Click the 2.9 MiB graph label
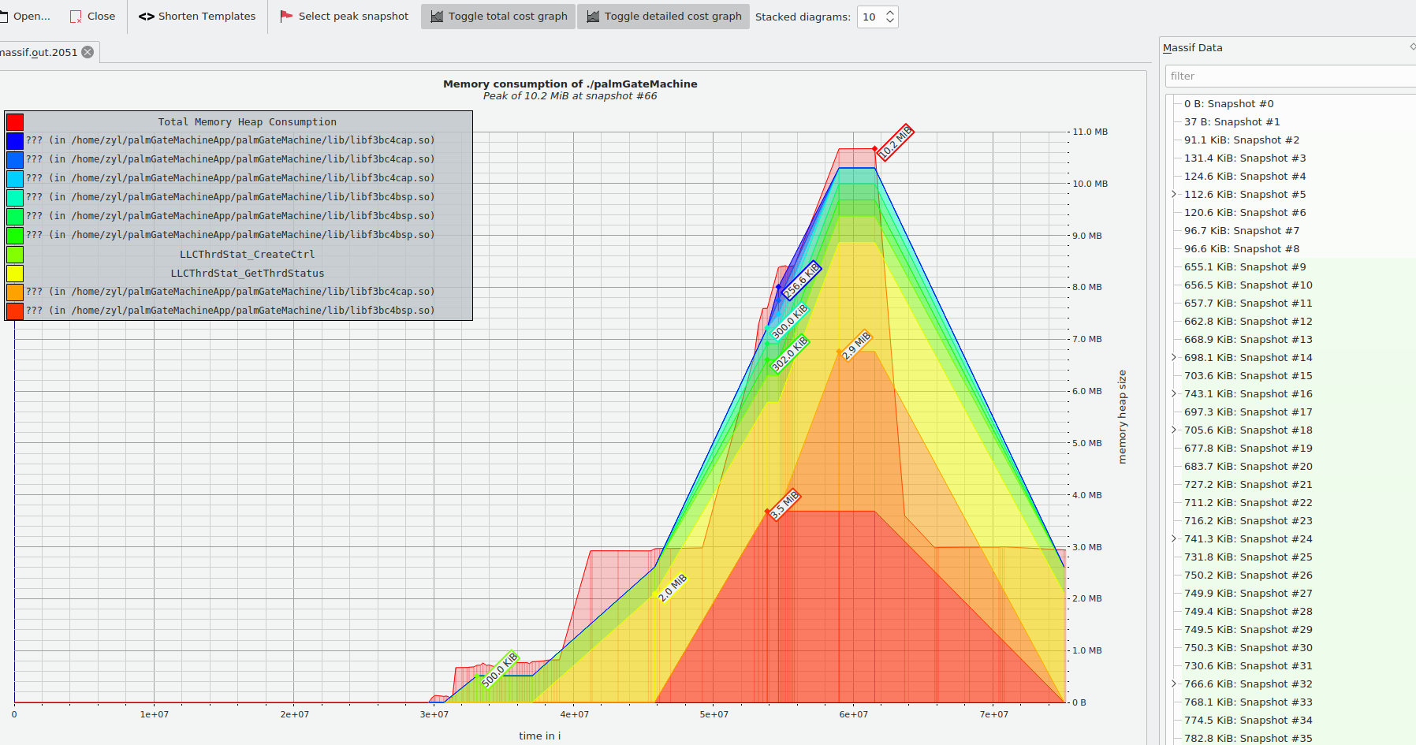 point(856,345)
